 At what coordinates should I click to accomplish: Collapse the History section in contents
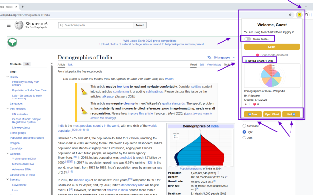click(8, 77)
